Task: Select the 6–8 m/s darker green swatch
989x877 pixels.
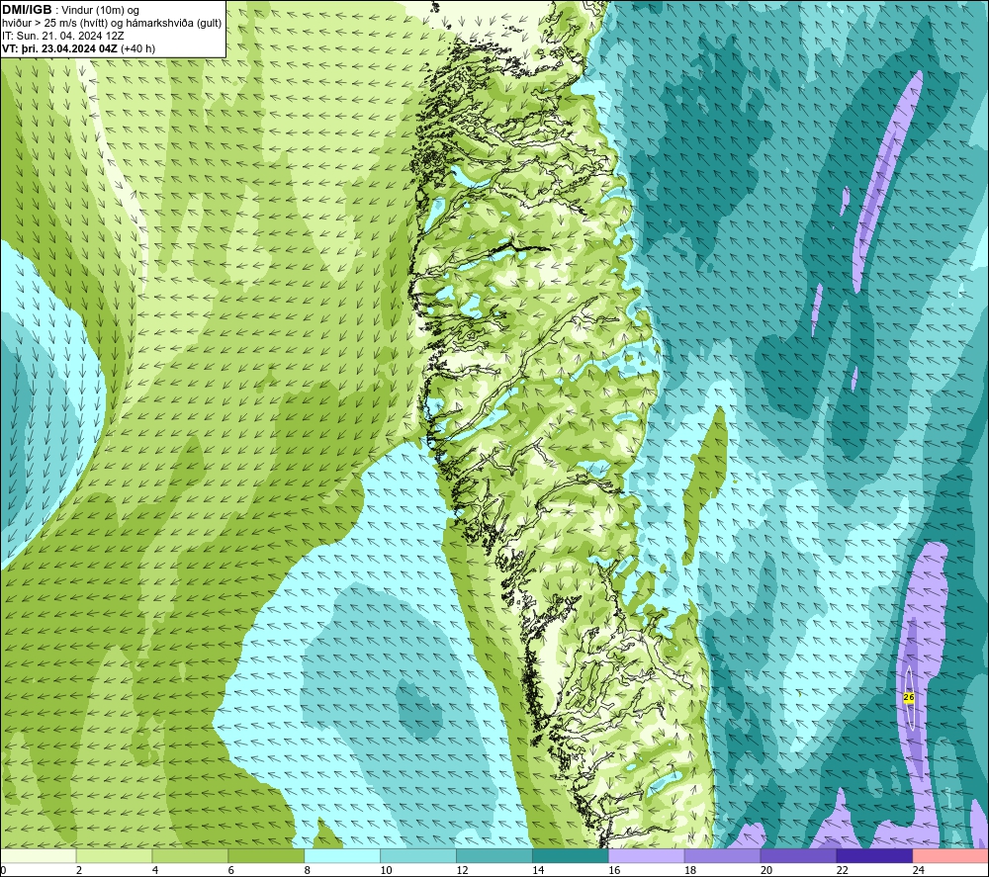Action: pyautogui.click(x=266, y=856)
